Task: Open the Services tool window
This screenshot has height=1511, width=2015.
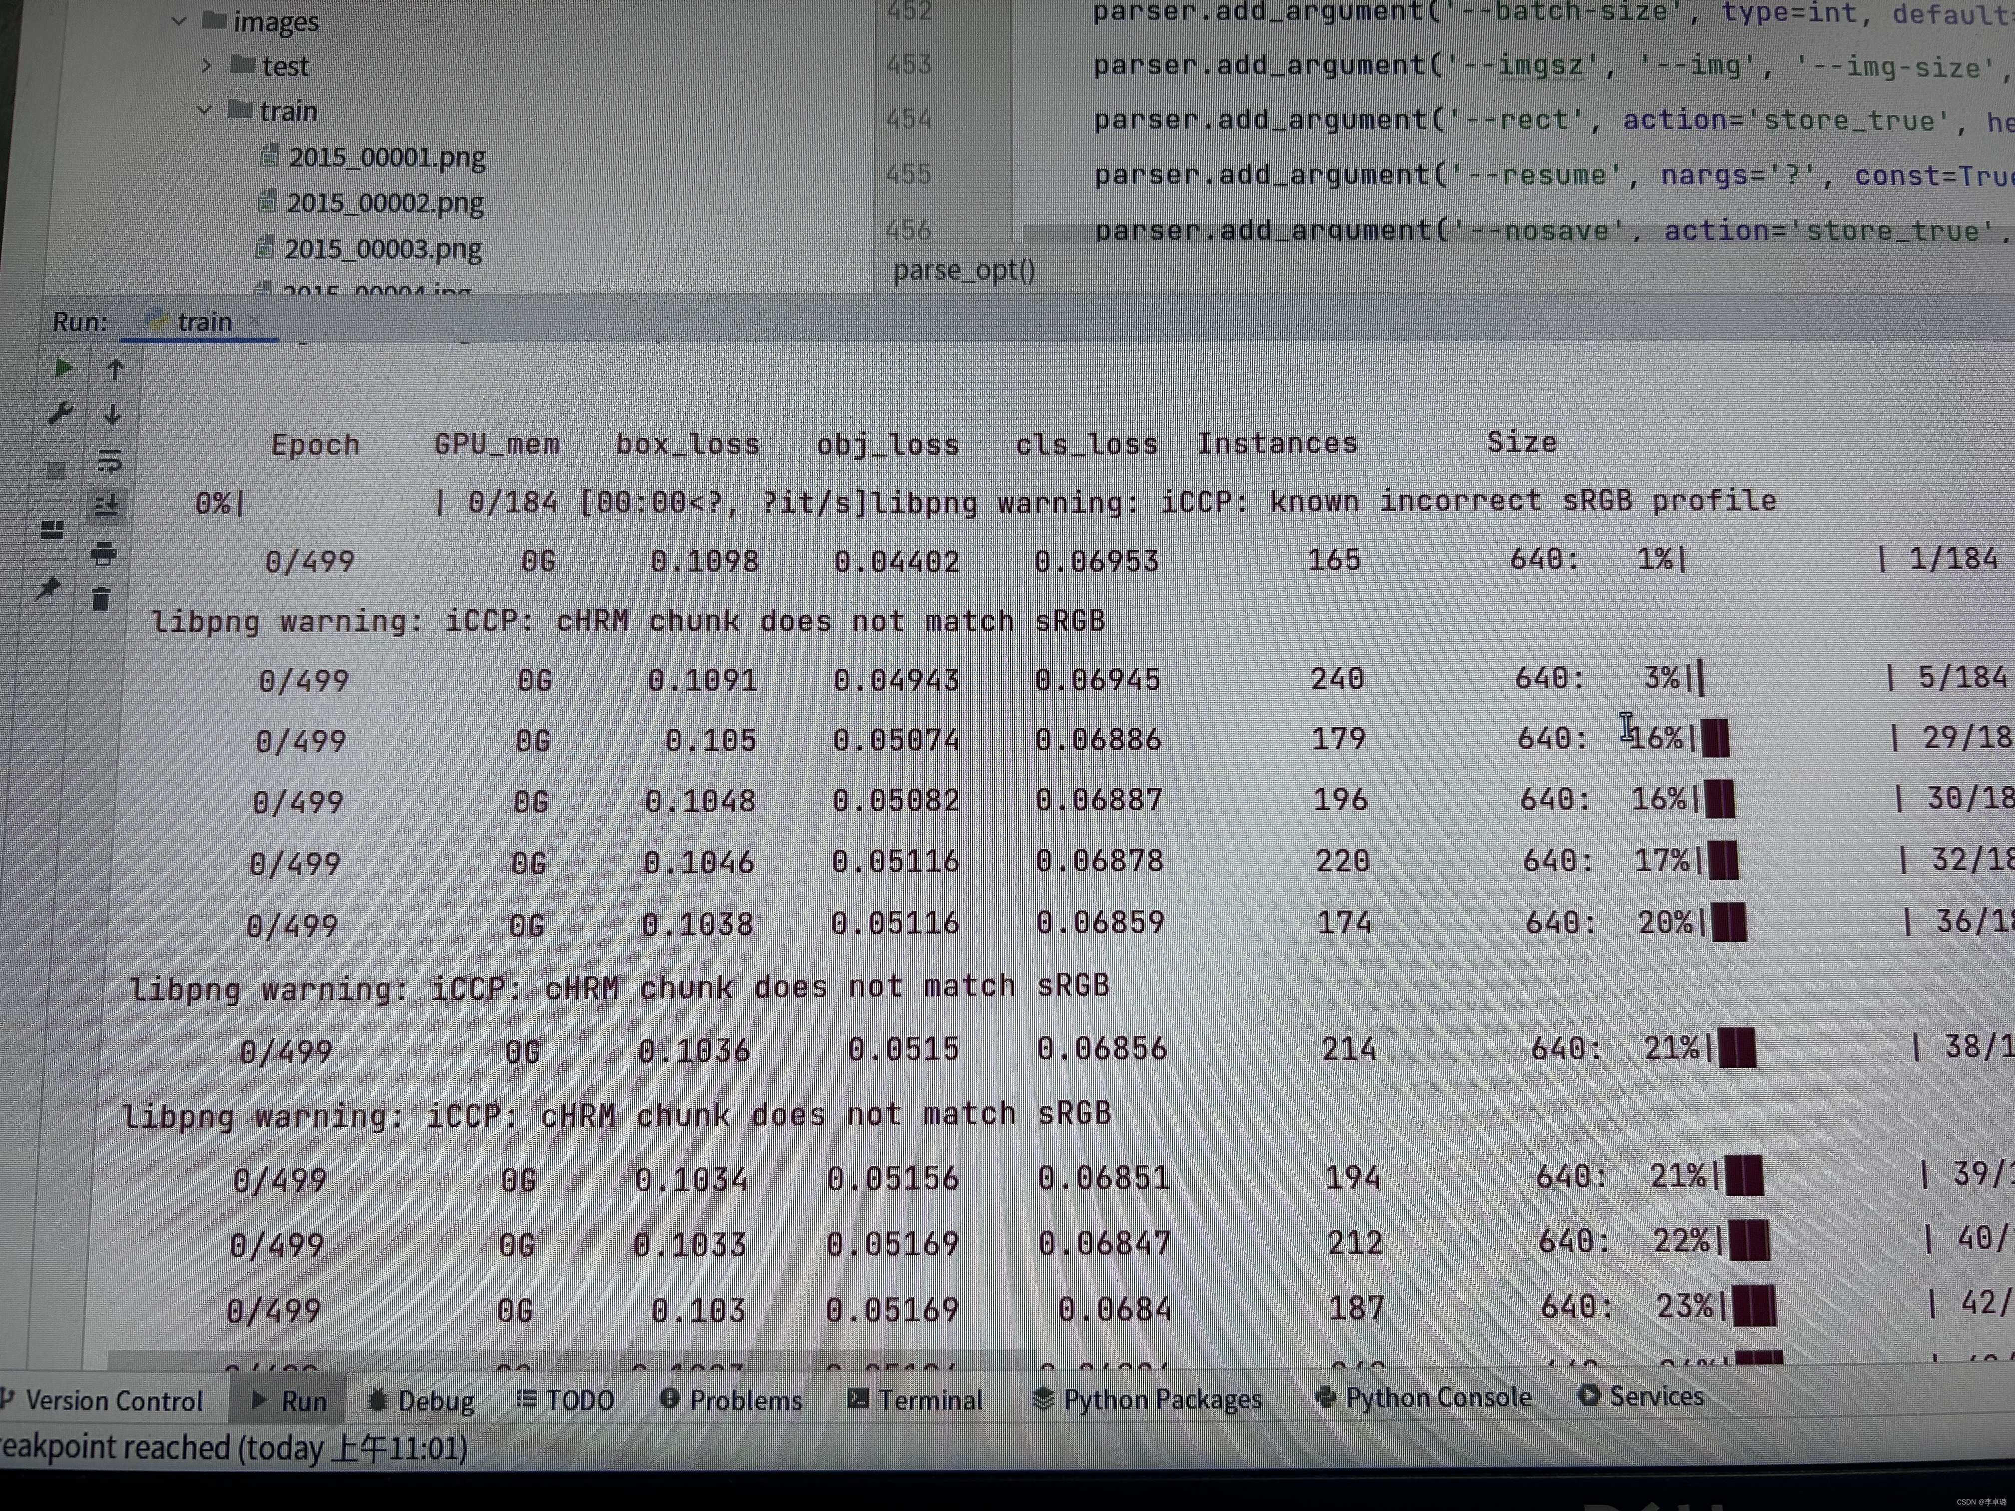Action: pyautogui.click(x=1641, y=1396)
